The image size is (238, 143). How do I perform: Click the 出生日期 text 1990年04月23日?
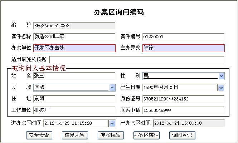coord(161,87)
